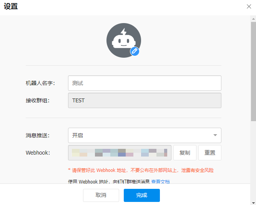Click the 取消 button

pos(101,195)
